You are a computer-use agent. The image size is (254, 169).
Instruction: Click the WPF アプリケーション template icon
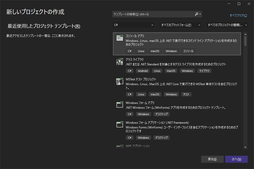click(120, 146)
